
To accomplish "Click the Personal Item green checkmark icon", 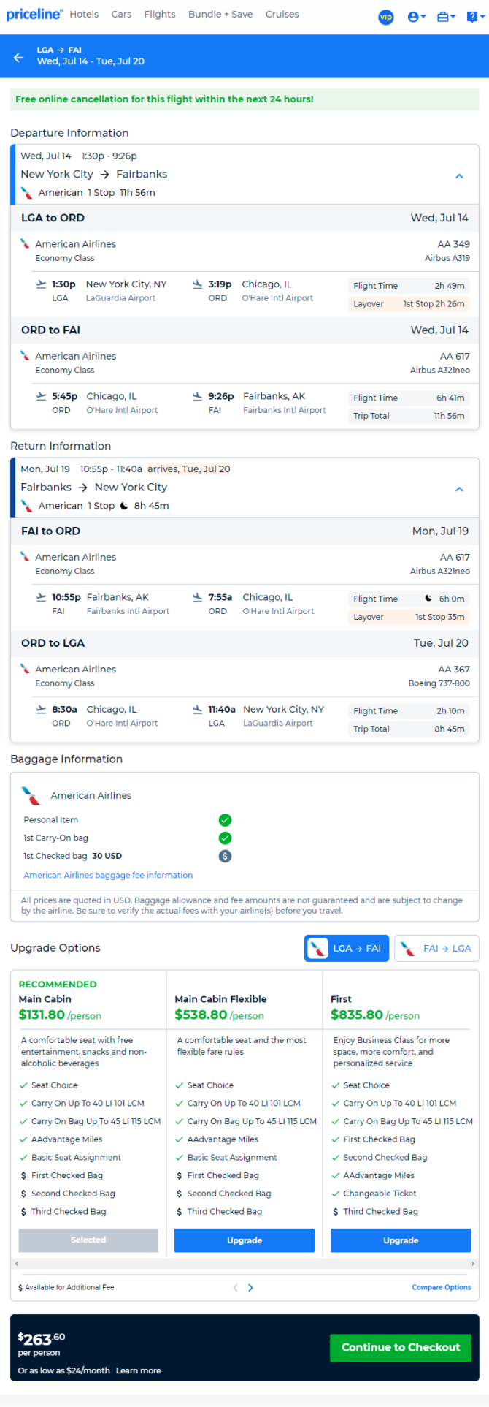I will tap(225, 820).
